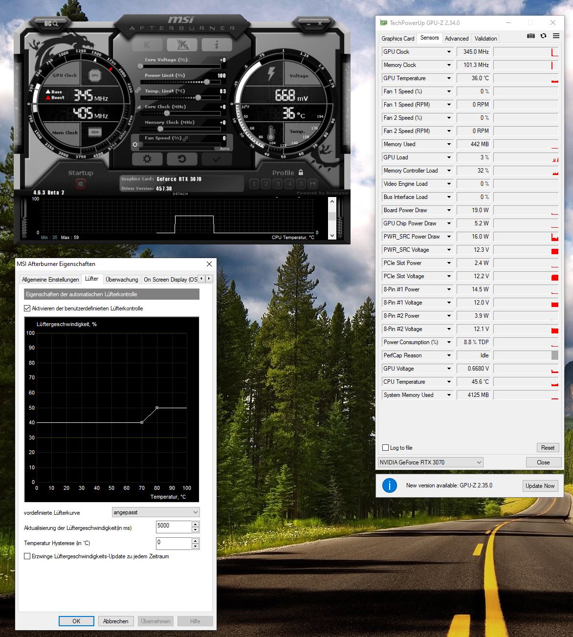
Task: Click the Lüftergeschwindigkeit update interval field
Action: pos(174,527)
